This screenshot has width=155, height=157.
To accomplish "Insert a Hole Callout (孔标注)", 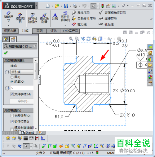I will (106, 24).
